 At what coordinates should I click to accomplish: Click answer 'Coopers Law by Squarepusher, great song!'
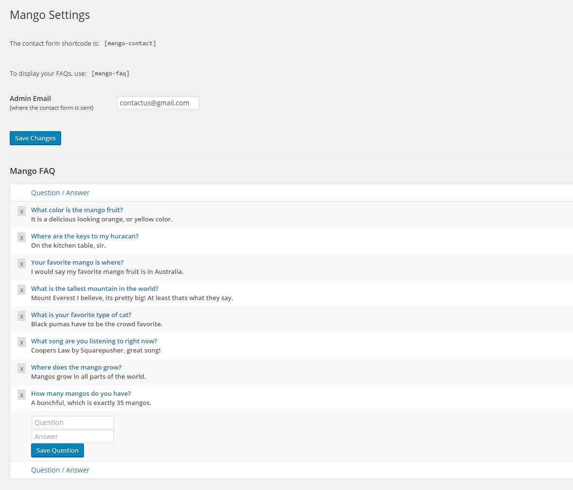(x=96, y=350)
